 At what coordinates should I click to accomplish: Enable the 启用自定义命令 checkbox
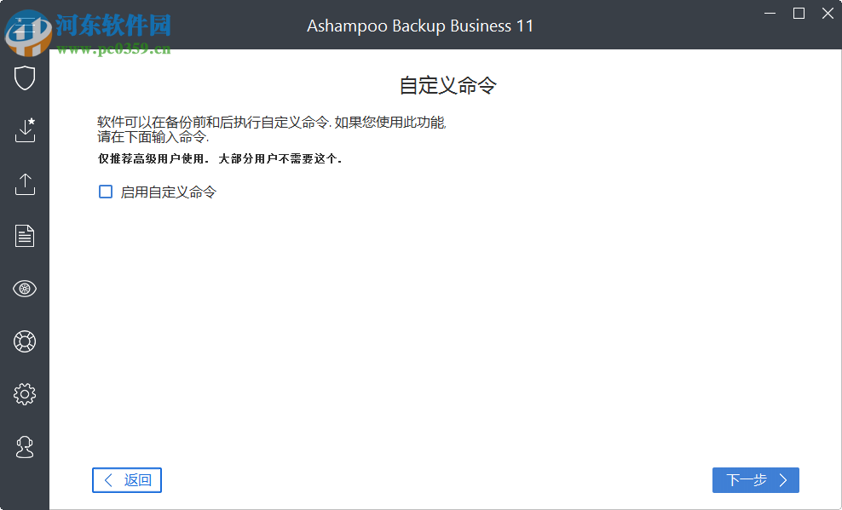(x=105, y=192)
